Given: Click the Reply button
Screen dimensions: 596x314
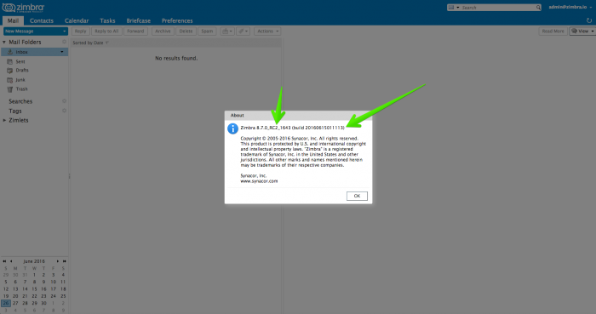Looking at the screenshot, I should coord(80,31).
